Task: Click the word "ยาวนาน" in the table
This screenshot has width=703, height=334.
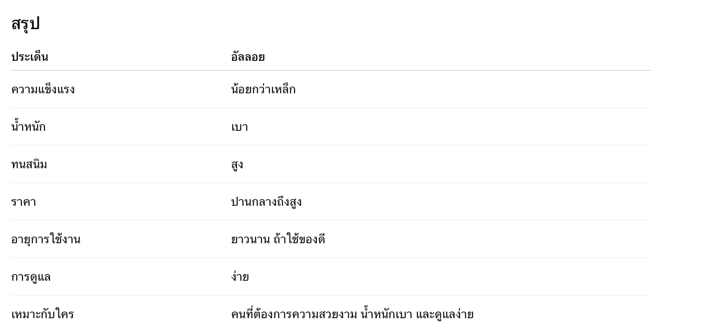Action: pos(250,239)
